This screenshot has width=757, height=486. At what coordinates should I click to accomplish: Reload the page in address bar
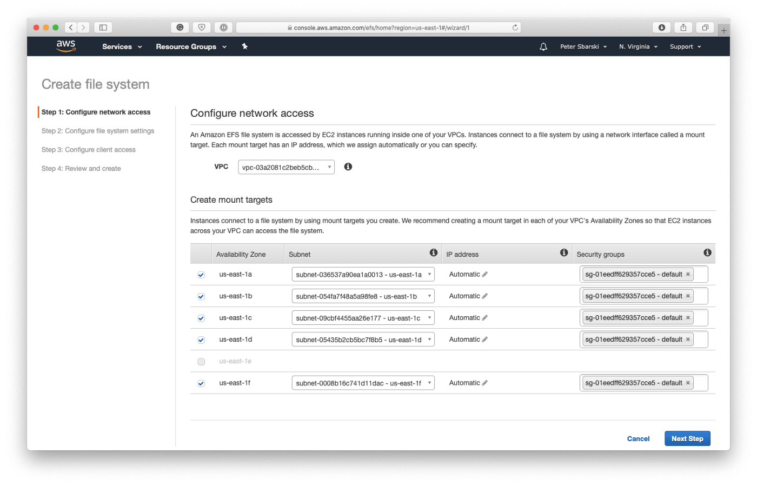pyautogui.click(x=515, y=28)
